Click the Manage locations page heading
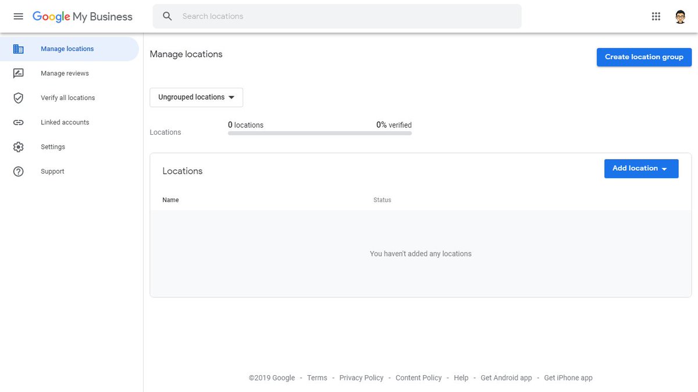This screenshot has height=392, width=698. 186,54
